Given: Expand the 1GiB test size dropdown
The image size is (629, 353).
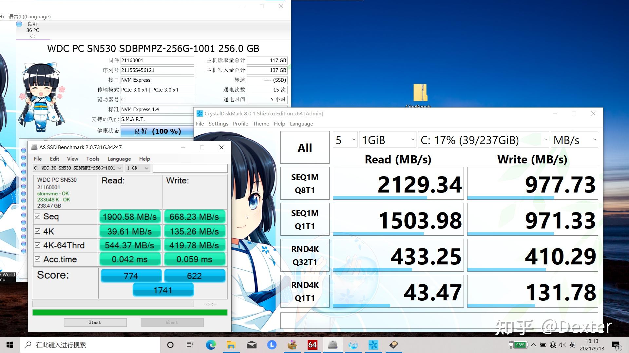Looking at the screenshot, I should tap(387, 140).
